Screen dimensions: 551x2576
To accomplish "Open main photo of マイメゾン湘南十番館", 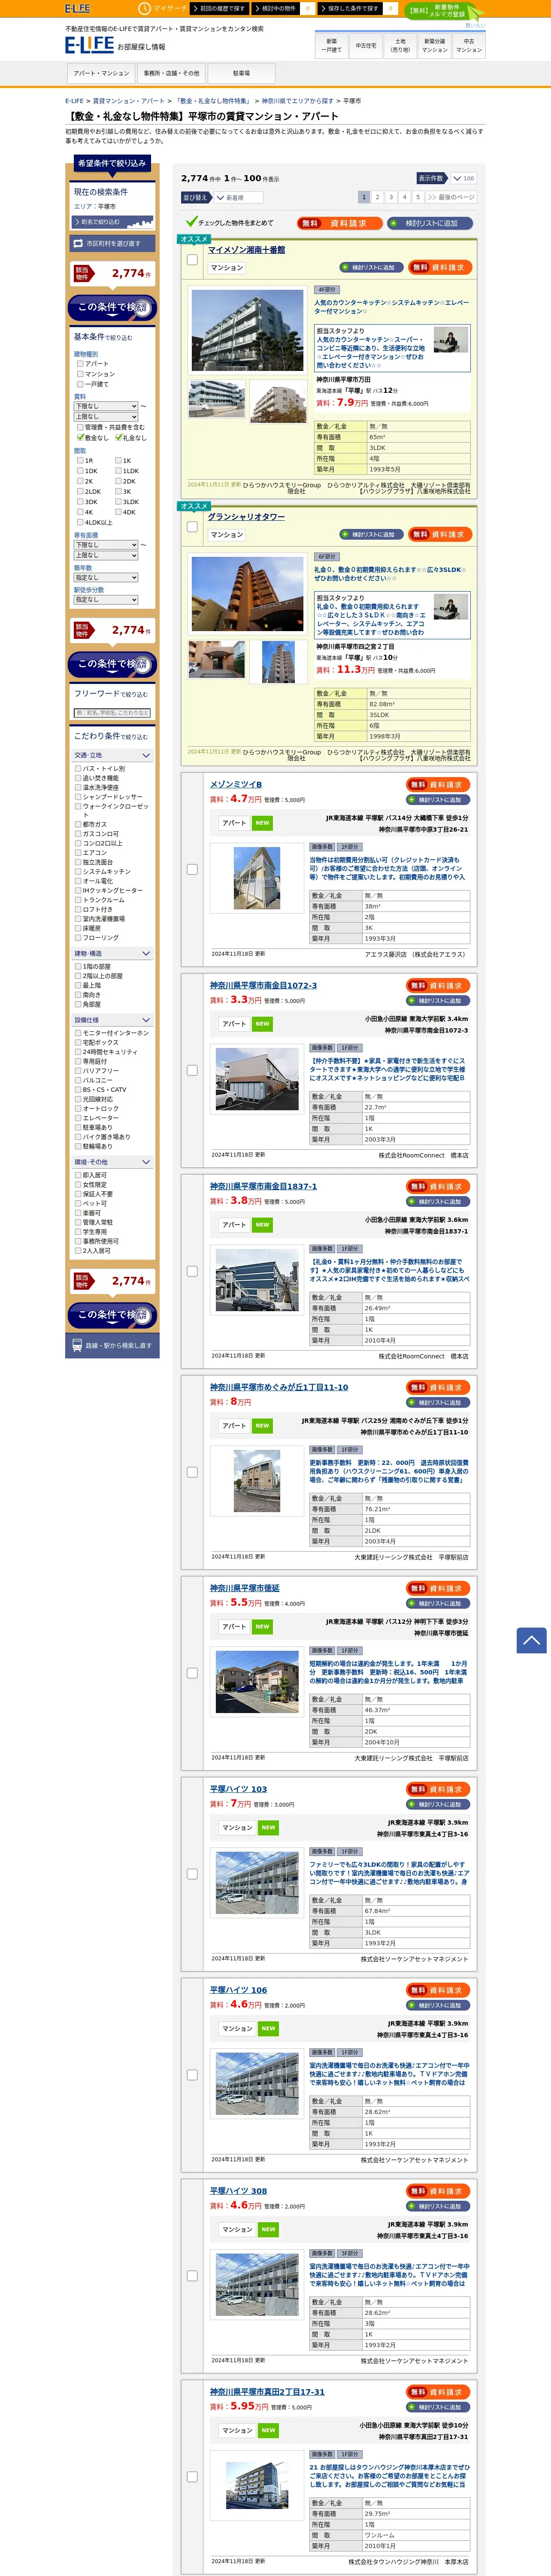I will tap(247, 330).
